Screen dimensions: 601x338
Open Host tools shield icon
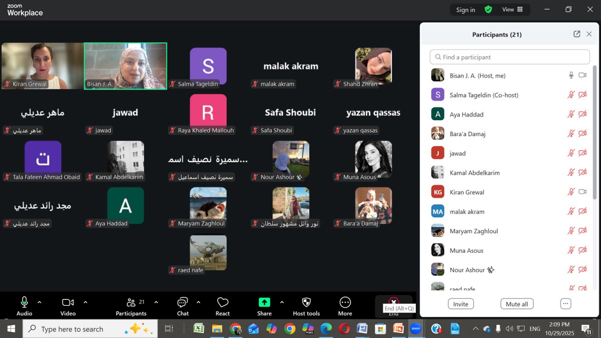(306, 302)
